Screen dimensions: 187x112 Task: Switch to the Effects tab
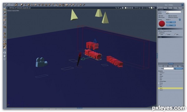point(180,8)
